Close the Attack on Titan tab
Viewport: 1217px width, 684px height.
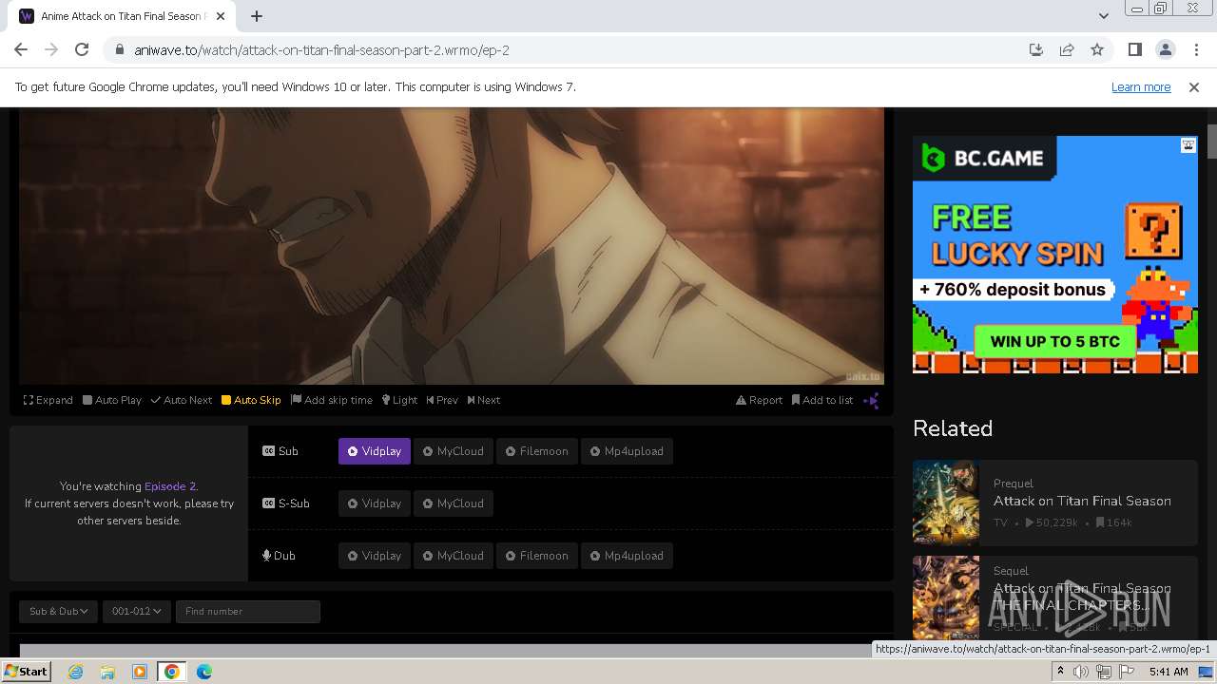click(219, 16)
